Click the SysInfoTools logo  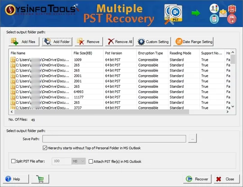(x=42, y=9)
